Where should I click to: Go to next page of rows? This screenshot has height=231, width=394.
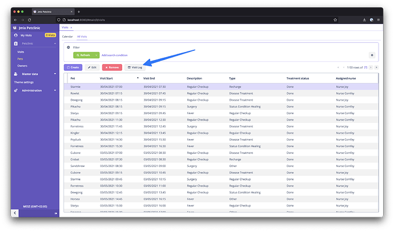coord(371,67)
